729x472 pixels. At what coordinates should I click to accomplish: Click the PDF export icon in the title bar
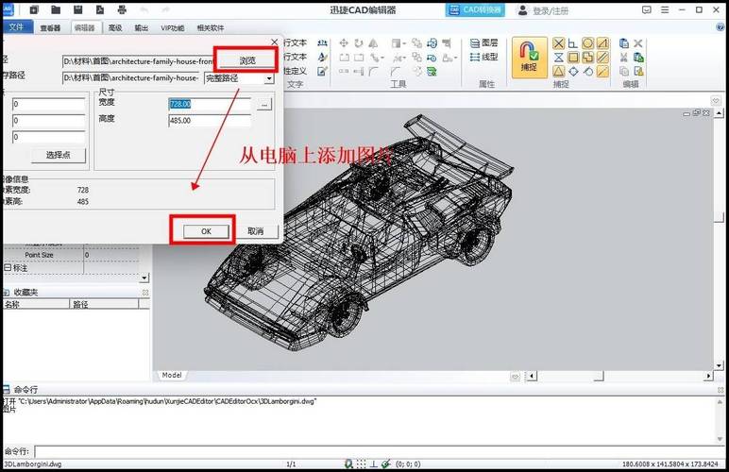pyautogui.click(x=100, y=9)
